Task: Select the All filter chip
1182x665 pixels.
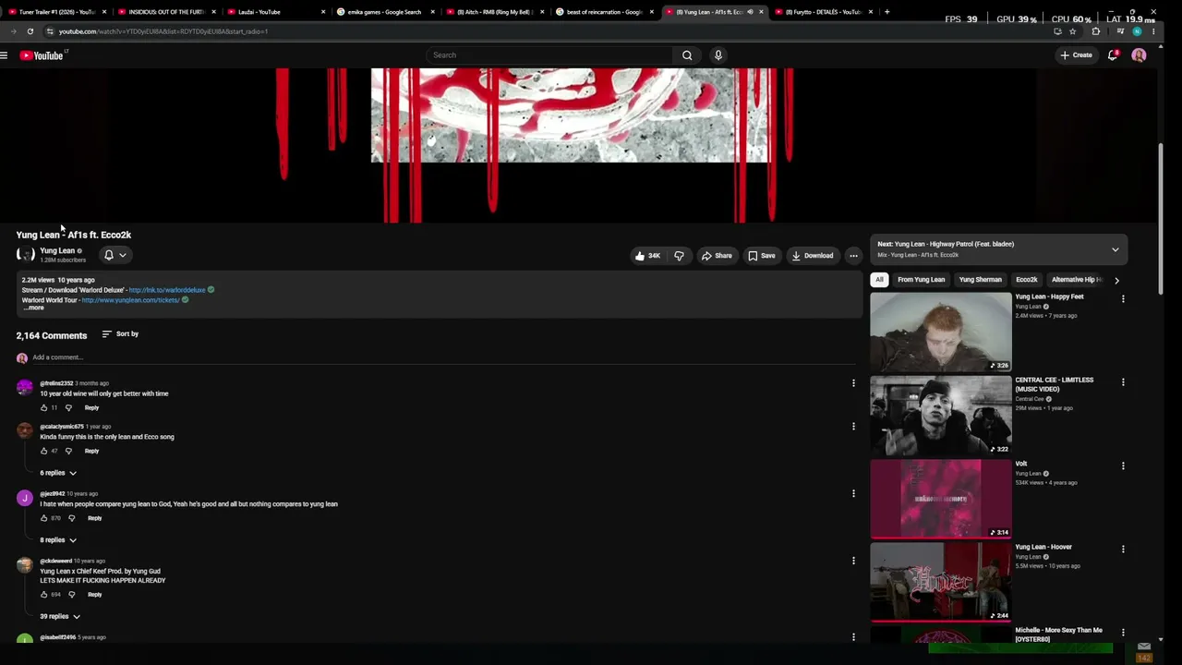Action: pos(879,280)
